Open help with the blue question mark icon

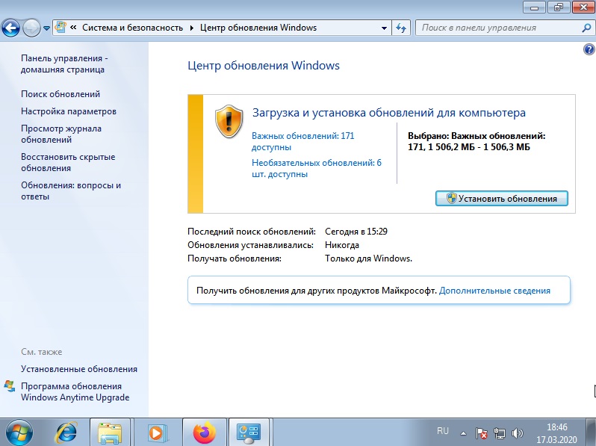click(589, 49)
